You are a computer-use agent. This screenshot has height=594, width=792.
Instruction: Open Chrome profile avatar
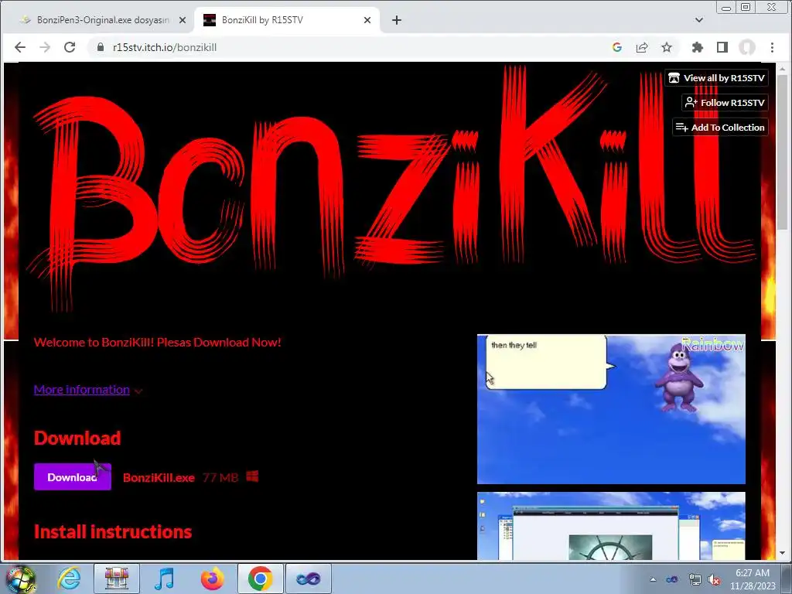pyautogui.click(x=747, y=47)
